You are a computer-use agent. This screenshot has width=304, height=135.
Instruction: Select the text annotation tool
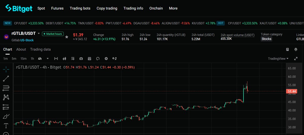click(6, 126)
